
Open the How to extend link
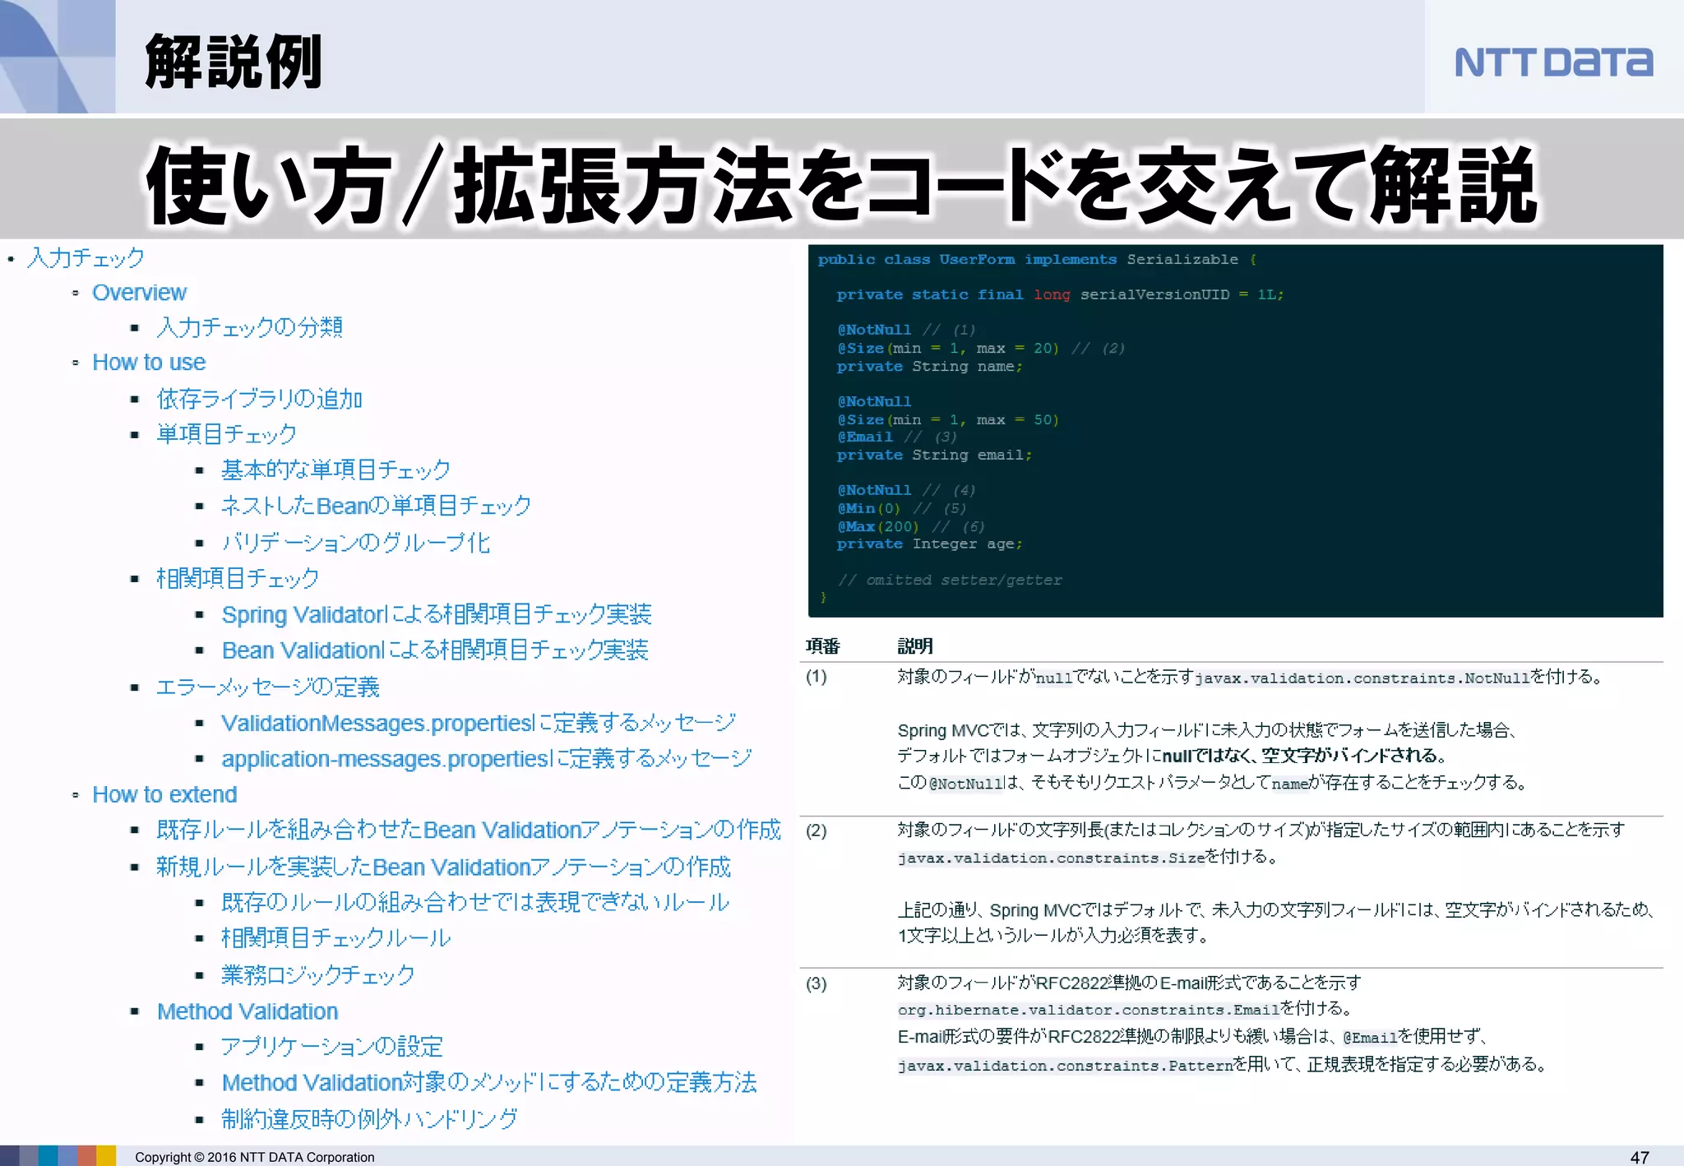(x=164, y=795)
